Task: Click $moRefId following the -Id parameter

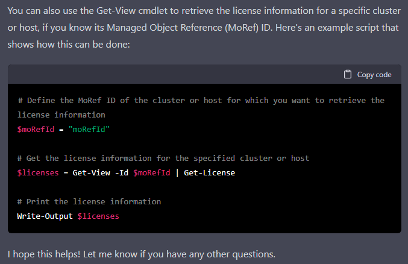Action: [x=152, y=172]
